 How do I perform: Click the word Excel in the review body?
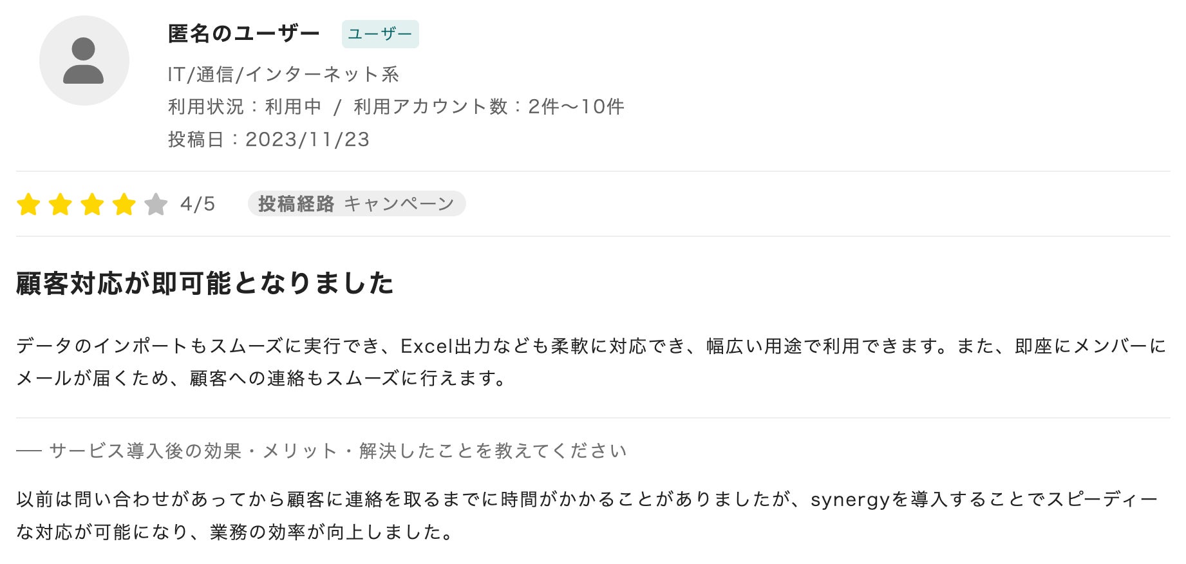[427, 346]
